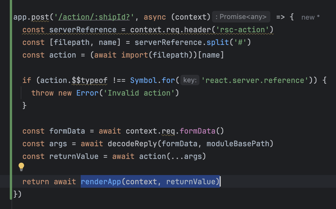The height and width of the screenshot is (209, 336).
Task: Click the 'new *' author annotation
Action: pyautogui.click(x=311, y=17)
